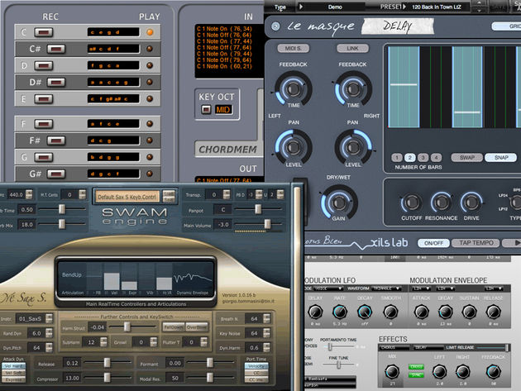Select CC option under Port.Time
The height and width of the screenshot is (391, 521).
point(256,373)
